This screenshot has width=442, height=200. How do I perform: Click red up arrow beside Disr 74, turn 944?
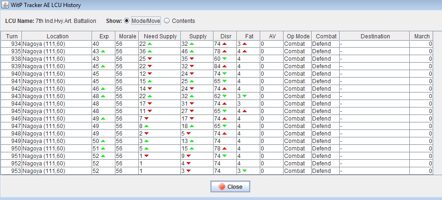click(224, 104)
